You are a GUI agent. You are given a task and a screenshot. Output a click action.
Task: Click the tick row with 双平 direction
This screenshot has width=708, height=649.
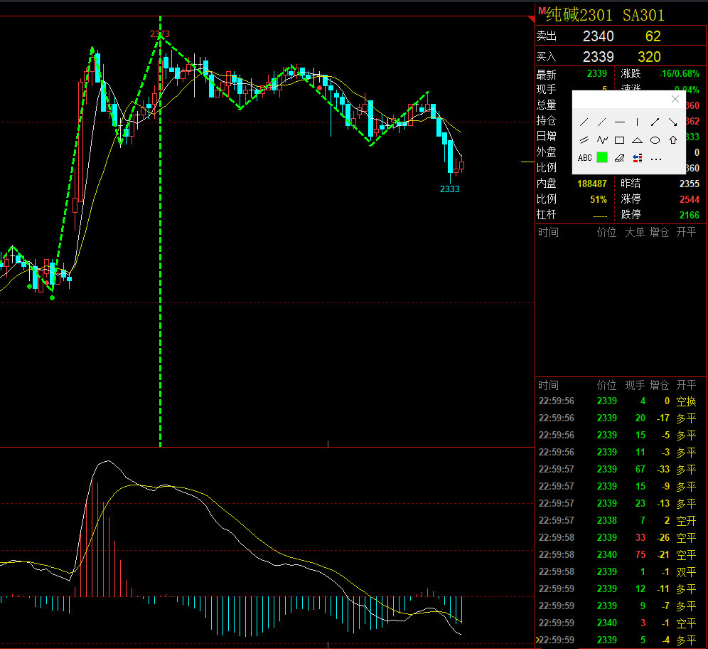[620, 571]
